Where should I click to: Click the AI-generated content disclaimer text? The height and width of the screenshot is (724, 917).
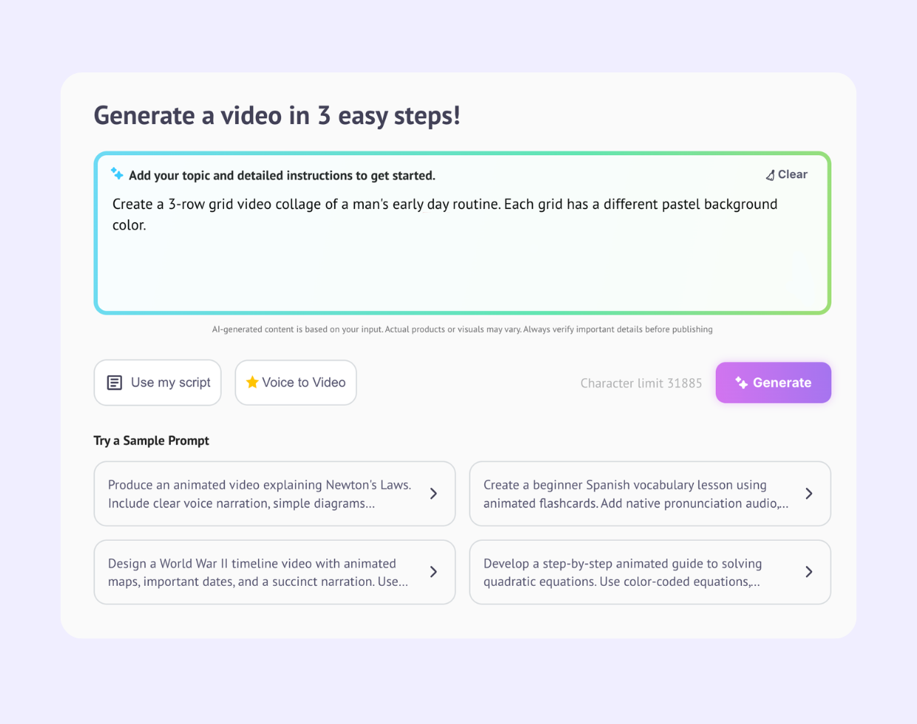click(x=462, y=329)
